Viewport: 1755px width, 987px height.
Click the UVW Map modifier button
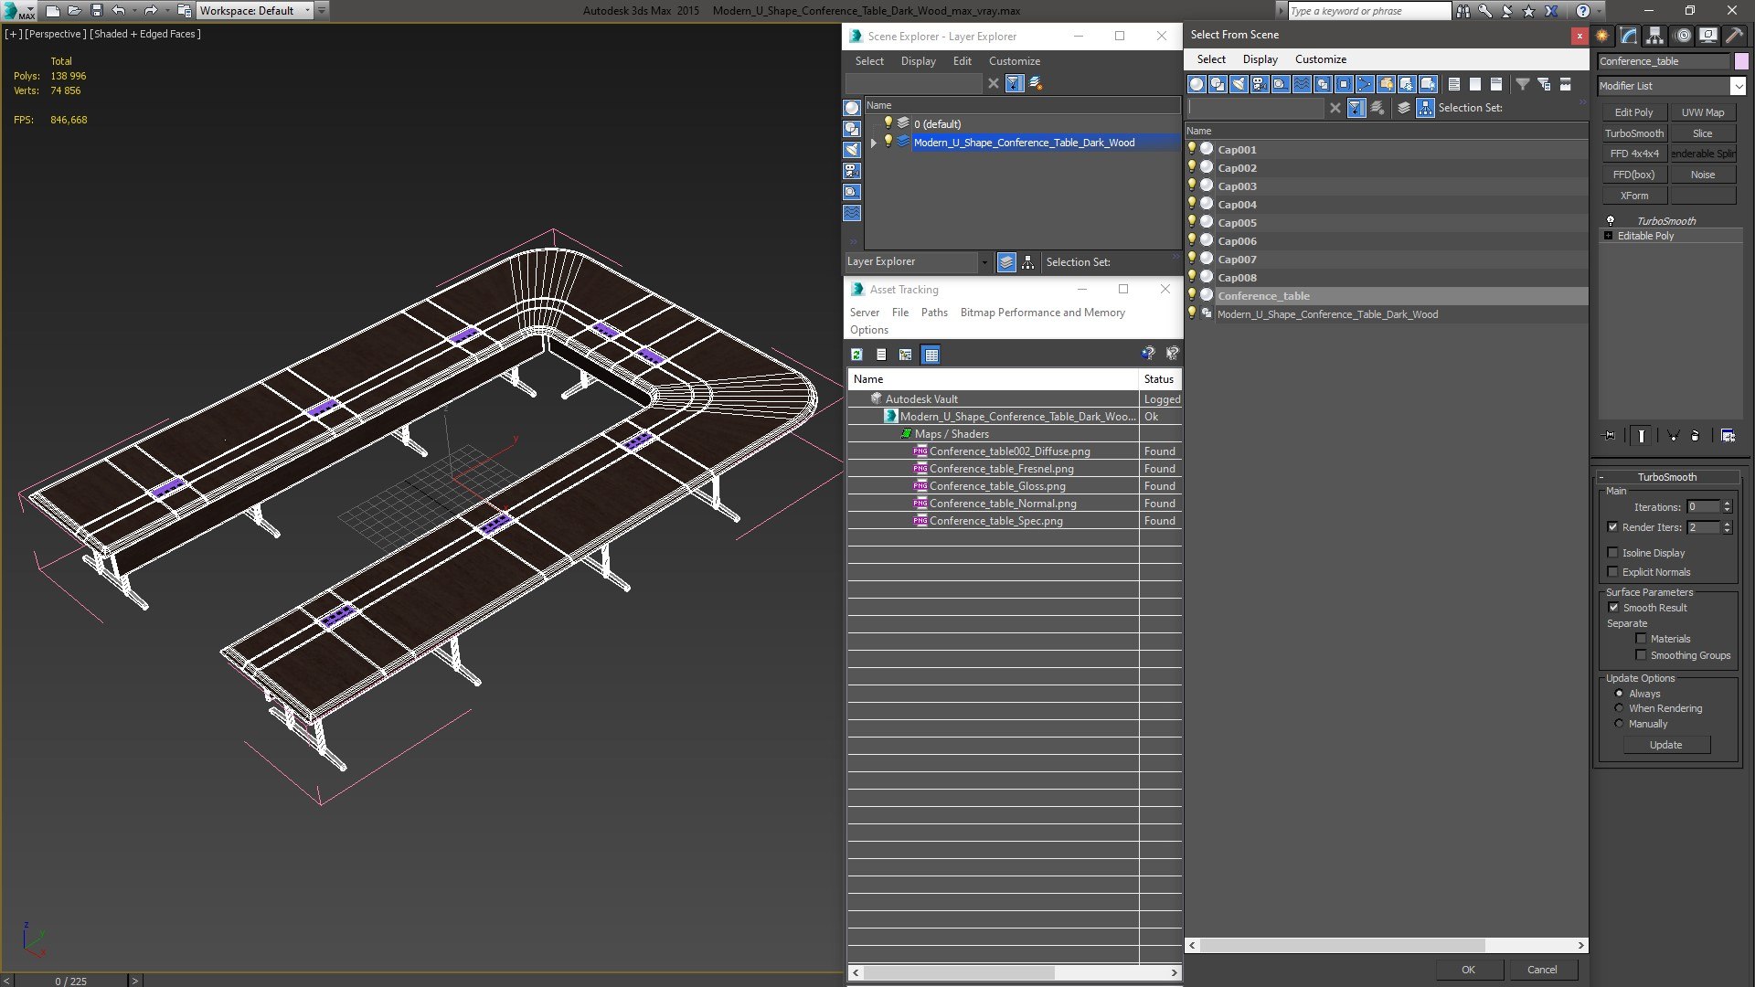pos(1703,112)
